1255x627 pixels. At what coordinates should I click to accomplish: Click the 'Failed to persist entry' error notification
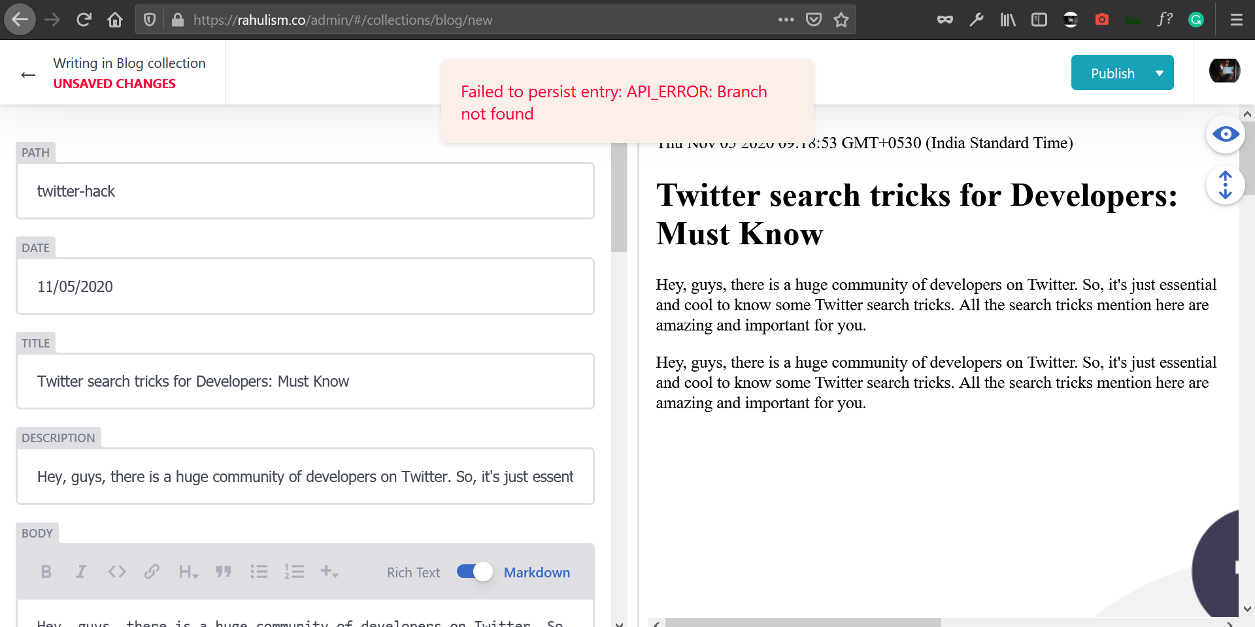click(627, 103)
